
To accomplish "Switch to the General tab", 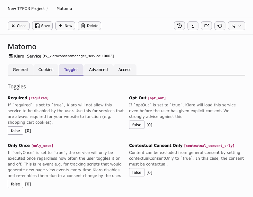I will pyautogui.click(x=20, y=70).
